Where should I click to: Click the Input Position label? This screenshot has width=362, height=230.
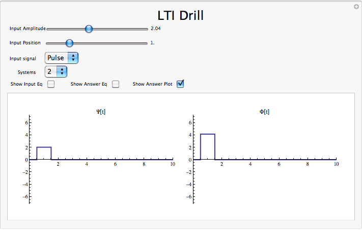[x=25, y=43]
